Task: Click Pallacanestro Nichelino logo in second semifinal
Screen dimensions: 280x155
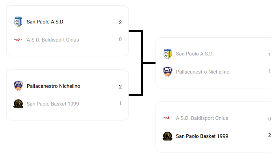Action: pos(18,86)
